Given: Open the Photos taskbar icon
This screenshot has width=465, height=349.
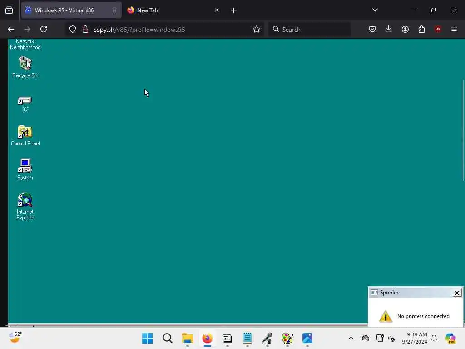Looking at the screenshot, I should coord(307,338).
